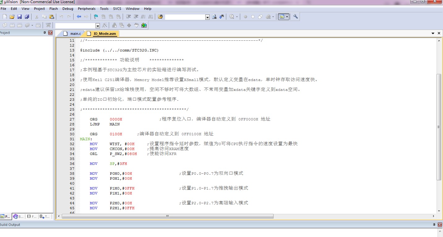Image resolution: width=443 pixels, height=237 pixels.
Task: Translate the current file from the build toolbar
Action: coord(5,25)
